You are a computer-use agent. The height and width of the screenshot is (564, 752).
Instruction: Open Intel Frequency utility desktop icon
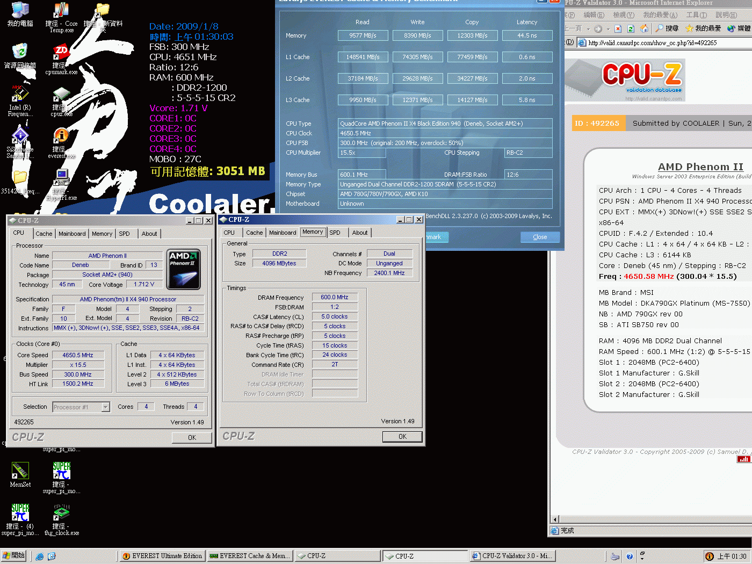click(20, 100)
